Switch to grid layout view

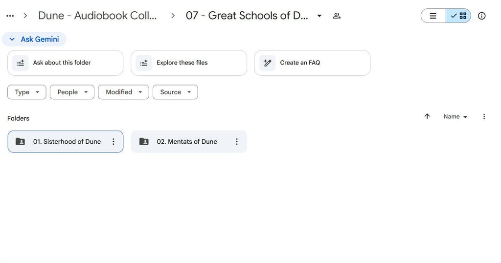(458, 16)
